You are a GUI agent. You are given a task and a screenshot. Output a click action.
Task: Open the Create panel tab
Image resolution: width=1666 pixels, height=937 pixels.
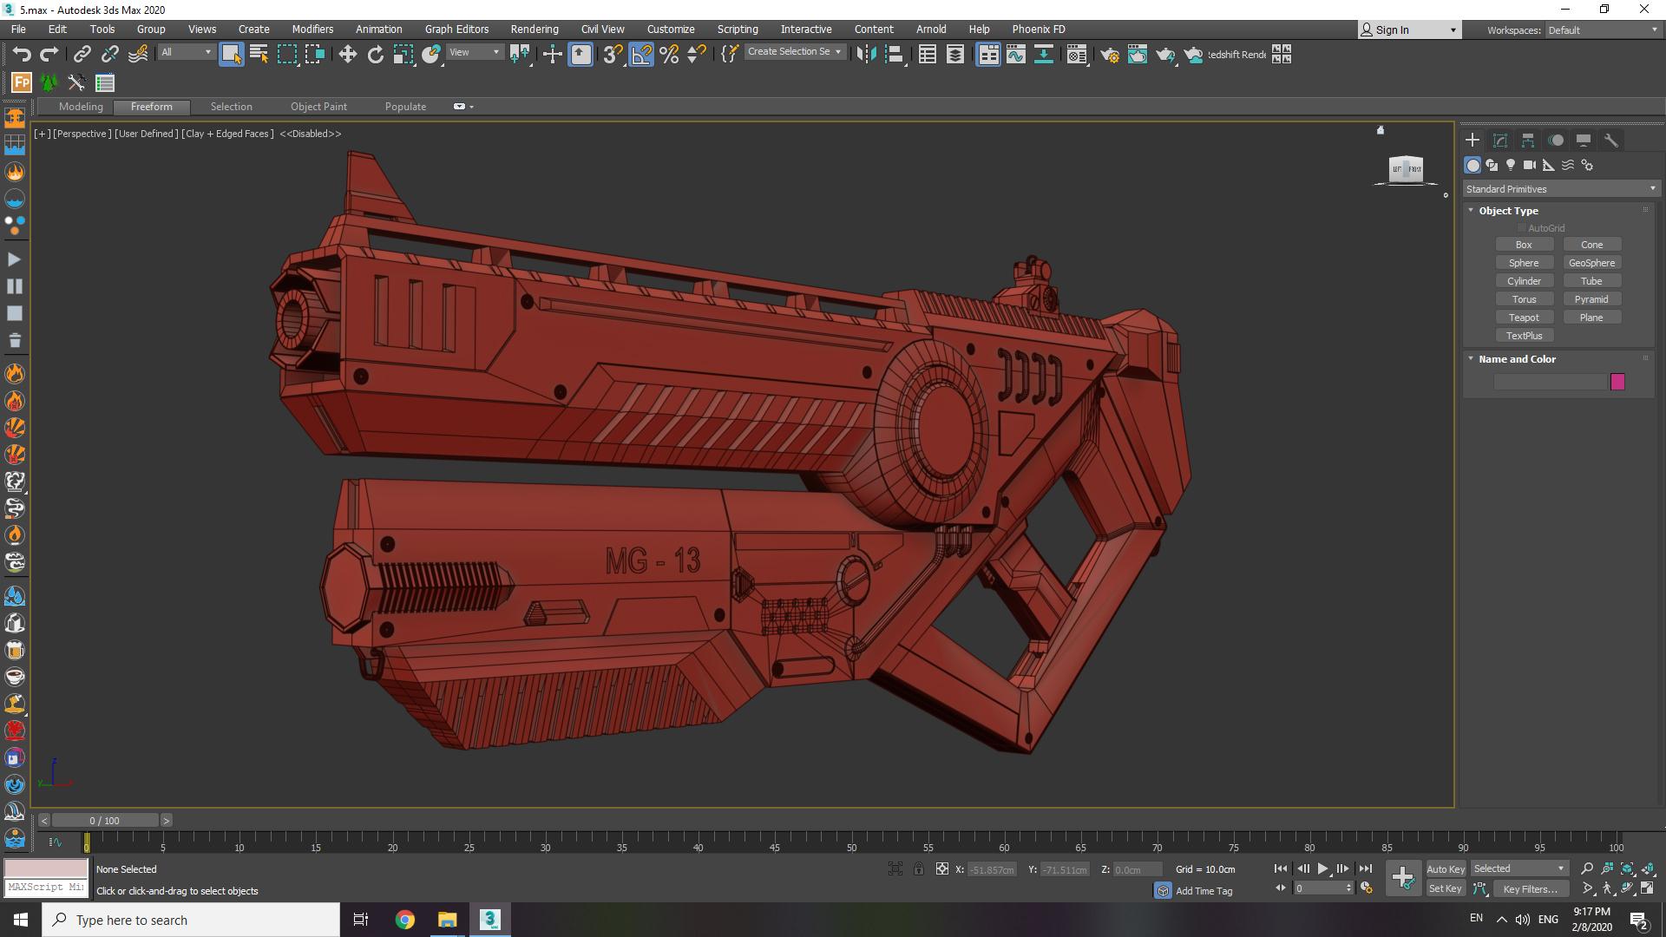pos(1473,140)
